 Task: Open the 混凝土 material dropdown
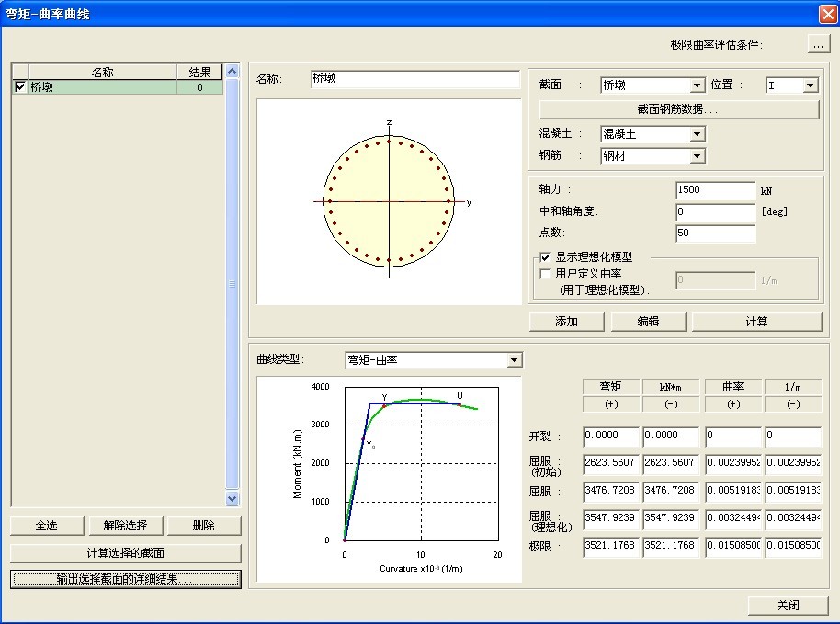697,134
